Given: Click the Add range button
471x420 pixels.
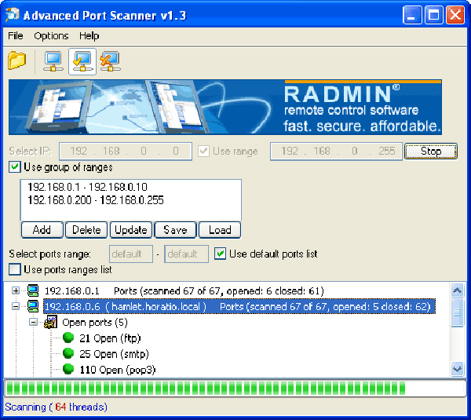Looking at the screenshot, I should point(42,230).
